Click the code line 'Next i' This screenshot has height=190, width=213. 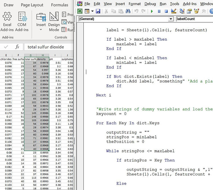[x=104, y=95]
